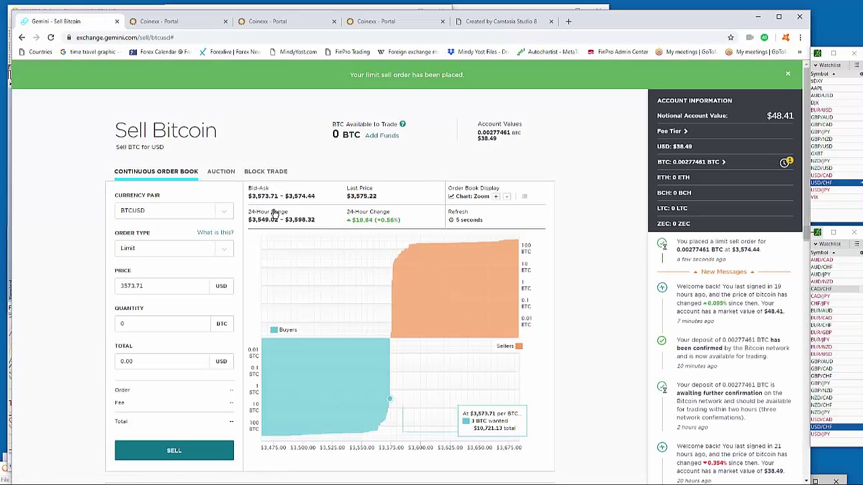The width and height of the screenshot is (863, 485).
Task: Select USD/CHF in upper watchlist
Action: [836, 183]
